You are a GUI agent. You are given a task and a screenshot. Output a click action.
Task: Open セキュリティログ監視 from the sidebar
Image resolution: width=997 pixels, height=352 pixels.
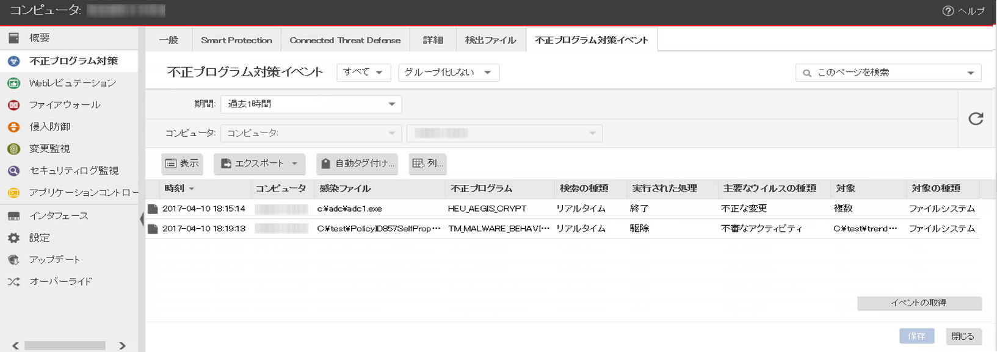click(73, 171)
